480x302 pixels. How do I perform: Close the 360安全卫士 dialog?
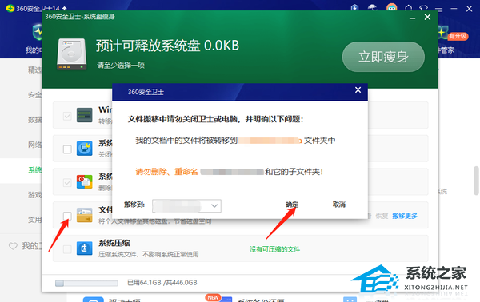coord(358,89)
